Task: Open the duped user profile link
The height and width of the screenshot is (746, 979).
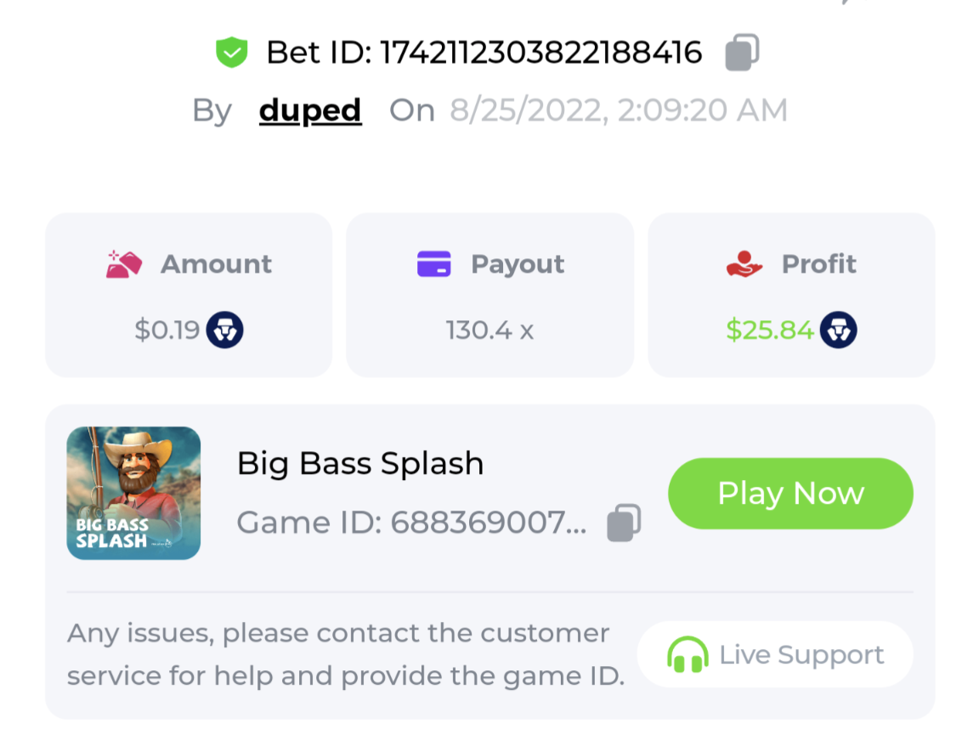Action: (x=310, y=110)
